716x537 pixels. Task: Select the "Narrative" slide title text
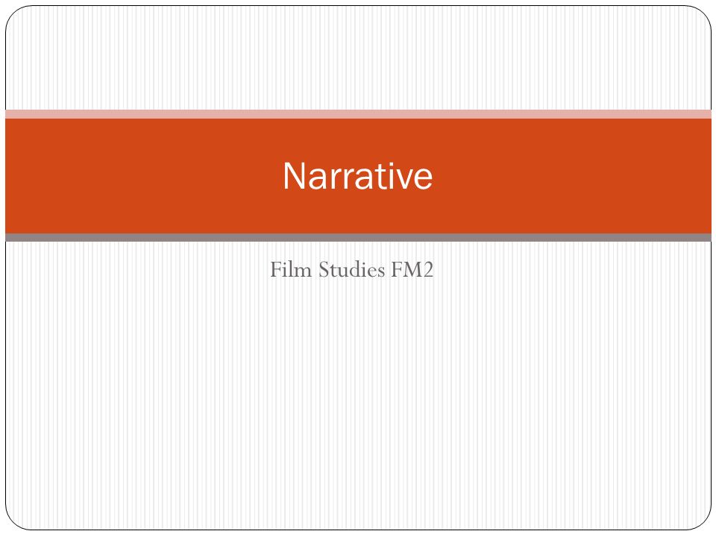(x=357, y=176)
